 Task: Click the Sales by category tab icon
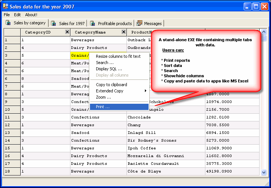tap(8, 22)
